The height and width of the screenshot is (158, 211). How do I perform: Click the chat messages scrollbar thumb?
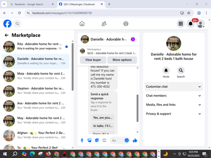click(x=138, y=108)
